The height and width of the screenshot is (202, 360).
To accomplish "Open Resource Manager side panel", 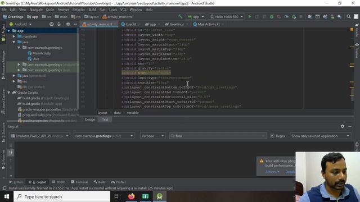I will [3, 65].
